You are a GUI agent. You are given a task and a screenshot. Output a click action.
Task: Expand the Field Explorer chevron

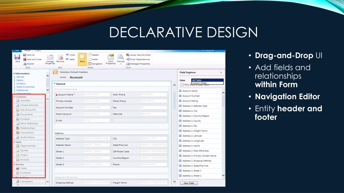(221, 72)
